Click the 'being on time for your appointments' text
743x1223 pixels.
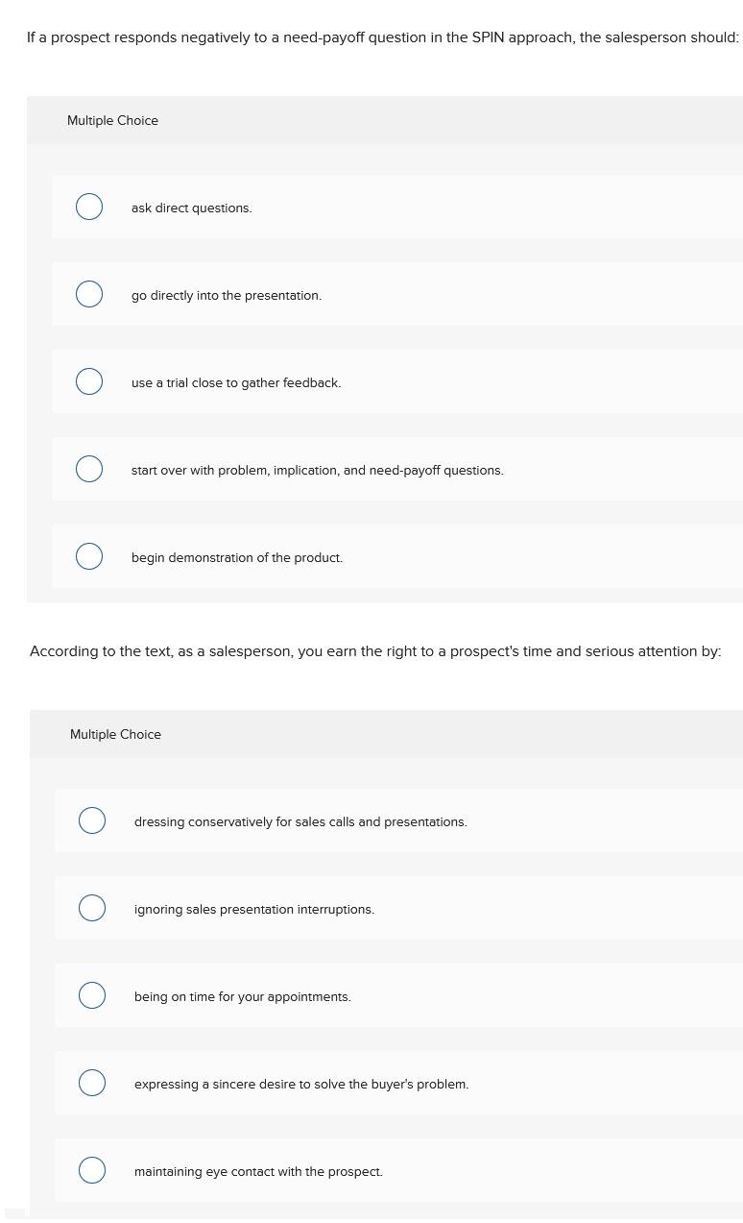(x=242, y=996)
